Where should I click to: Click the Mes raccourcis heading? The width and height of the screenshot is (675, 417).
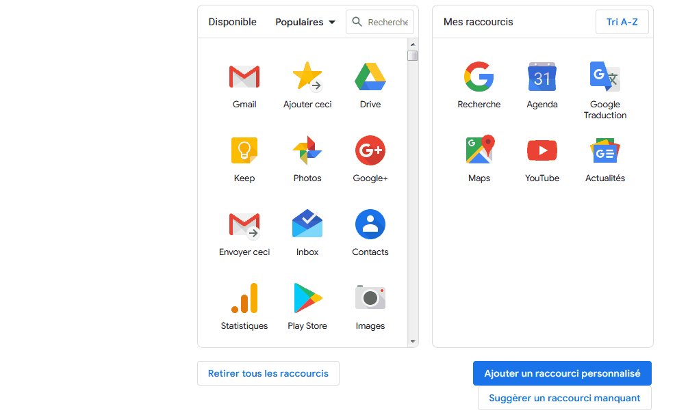coord(479,22)
